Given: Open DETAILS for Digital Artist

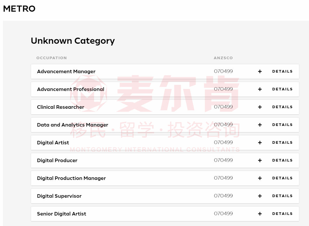Looking at the screenshot, I should 282,143.
